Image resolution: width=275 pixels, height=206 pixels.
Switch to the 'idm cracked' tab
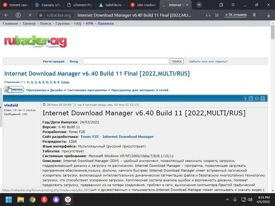pyautogui.click(x=143, y=5)
